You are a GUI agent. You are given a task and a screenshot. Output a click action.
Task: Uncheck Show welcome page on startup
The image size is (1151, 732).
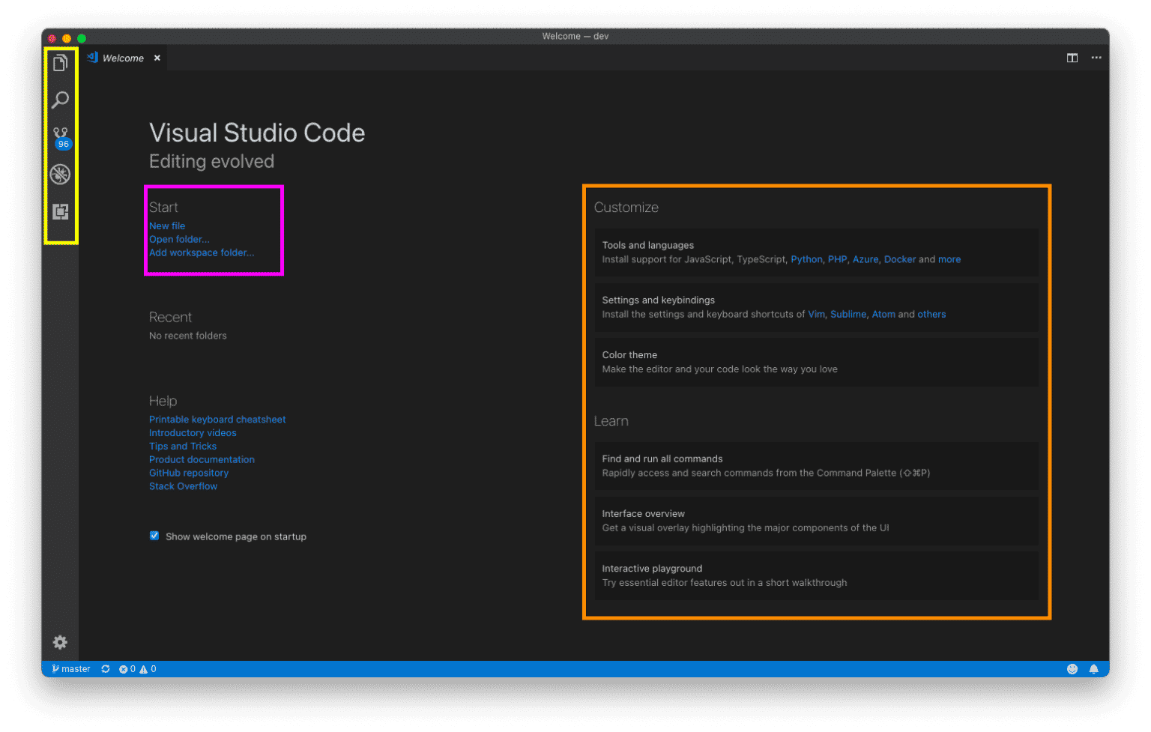tap(154, 535)
